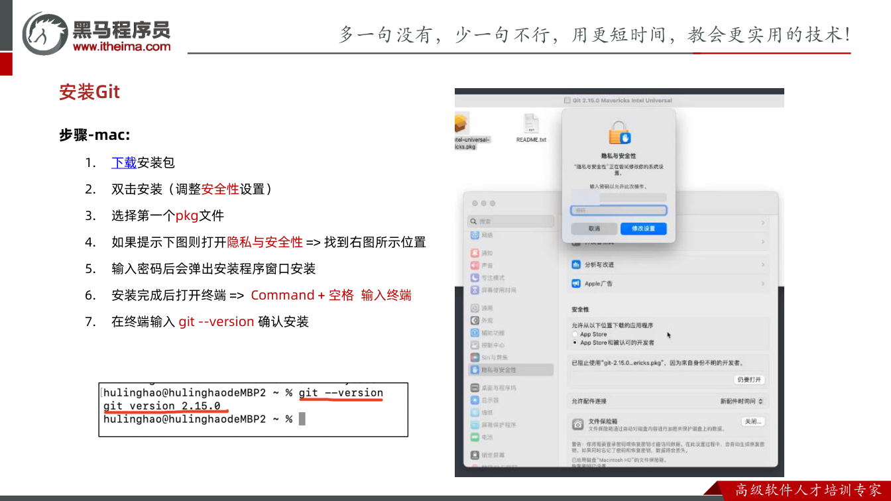Viewport: 891px width, 501px height.
Task: Click the red 隐私与安全性 text in step four
Action: click(x=265, y=242)
